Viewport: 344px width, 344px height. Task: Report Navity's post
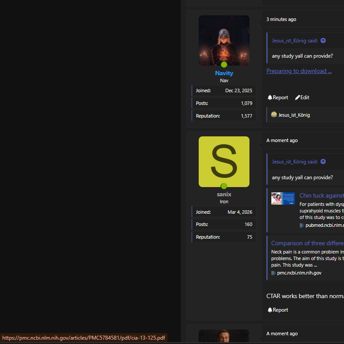click(278, 97)
